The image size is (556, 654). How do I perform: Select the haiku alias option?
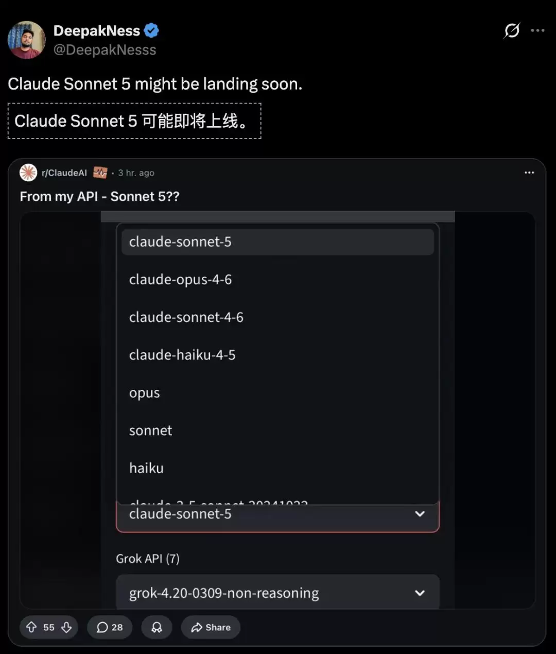coord(277,468)
